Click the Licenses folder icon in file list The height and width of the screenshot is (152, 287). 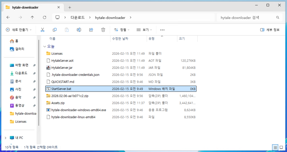click(48, 53)
